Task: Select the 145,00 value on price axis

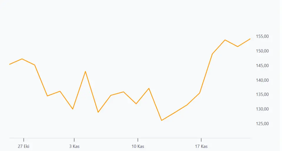Action: tap(262, 66)
